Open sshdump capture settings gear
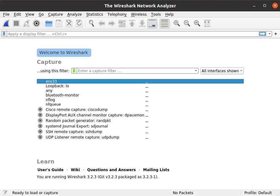This screenshot has width=280, height=196. point(40,132)
